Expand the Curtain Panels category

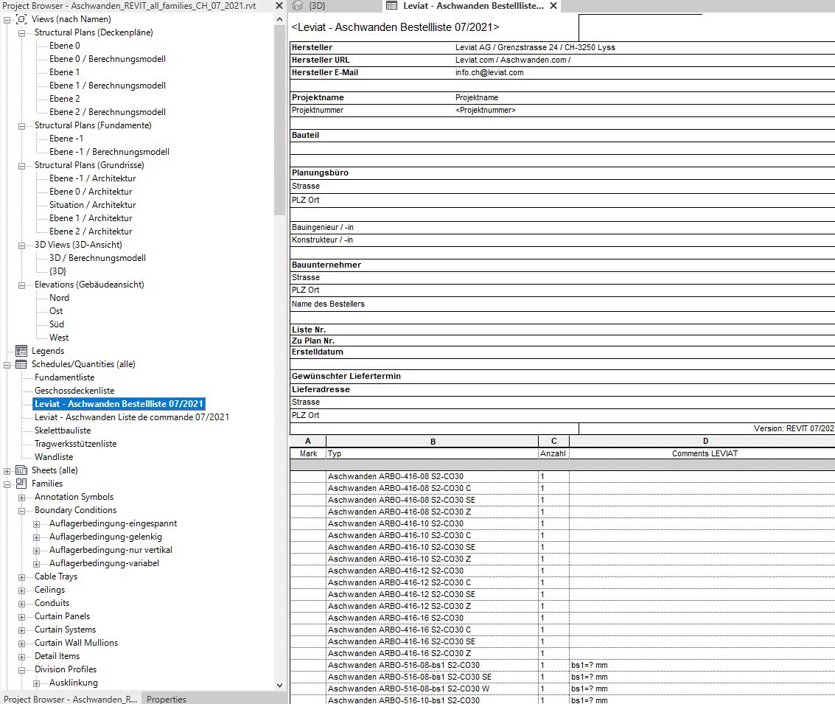(x=22, y=617)
